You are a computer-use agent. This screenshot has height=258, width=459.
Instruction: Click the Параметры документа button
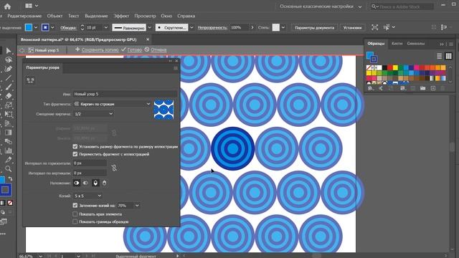[314, 27]
